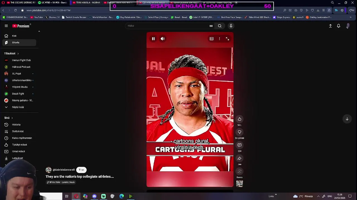Switch to the UC #760 + VK #54 tab
357x200 pixels.
coord(53,2)
